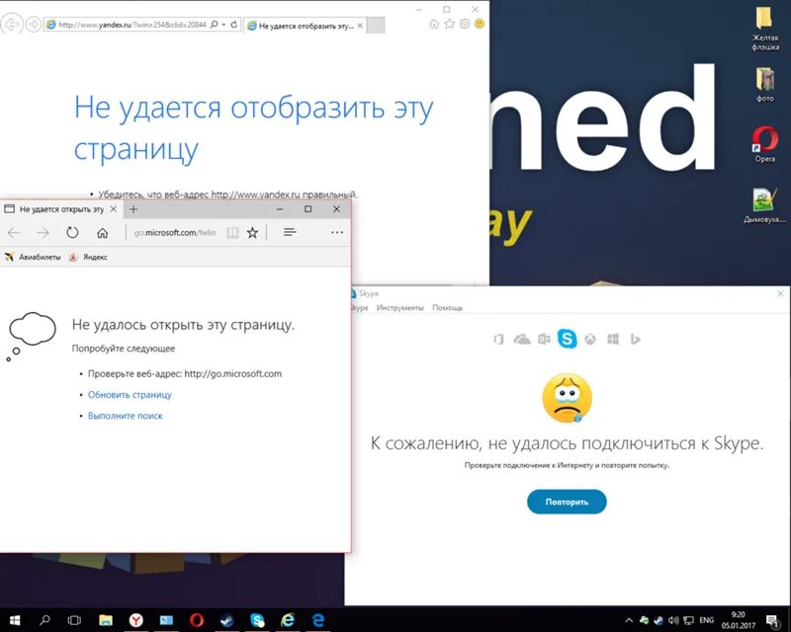Click Edge forward arrow button
The height and width of the screenshot is (632, 791).
(44, 232)
